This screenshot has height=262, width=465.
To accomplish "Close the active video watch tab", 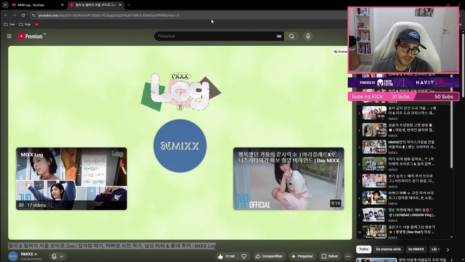I will (x=121, y=5).
